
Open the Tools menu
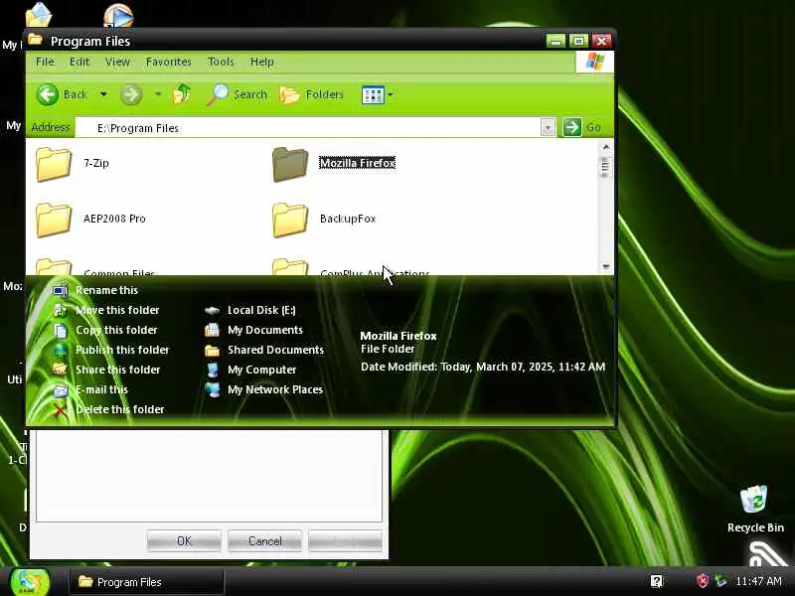(221, 62)
